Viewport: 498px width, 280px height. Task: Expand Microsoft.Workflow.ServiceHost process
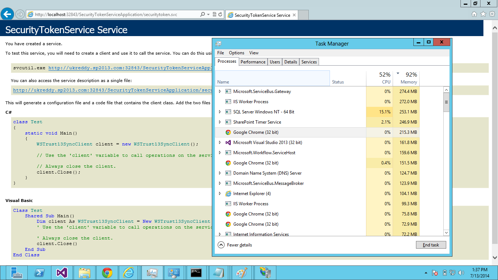[x=220, y=153]
